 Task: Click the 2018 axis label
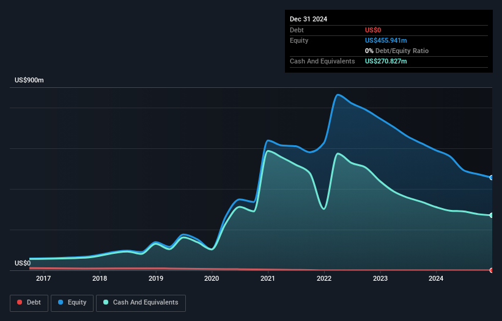click(100, 278)
